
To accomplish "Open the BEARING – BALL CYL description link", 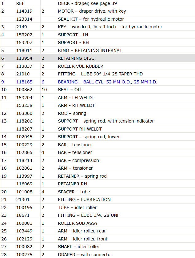I will click(x=108, y=82).
